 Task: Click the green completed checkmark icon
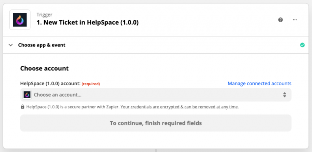click(x=302, y=45)
